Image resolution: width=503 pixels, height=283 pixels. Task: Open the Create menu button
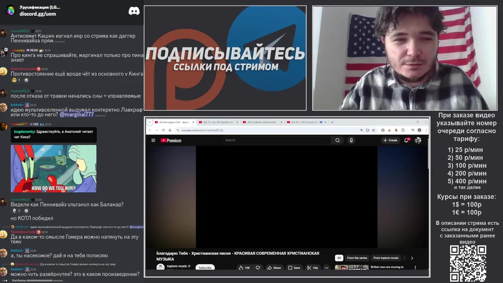coord(391,140)
